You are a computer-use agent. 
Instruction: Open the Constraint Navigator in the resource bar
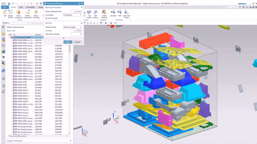[3, 40]
